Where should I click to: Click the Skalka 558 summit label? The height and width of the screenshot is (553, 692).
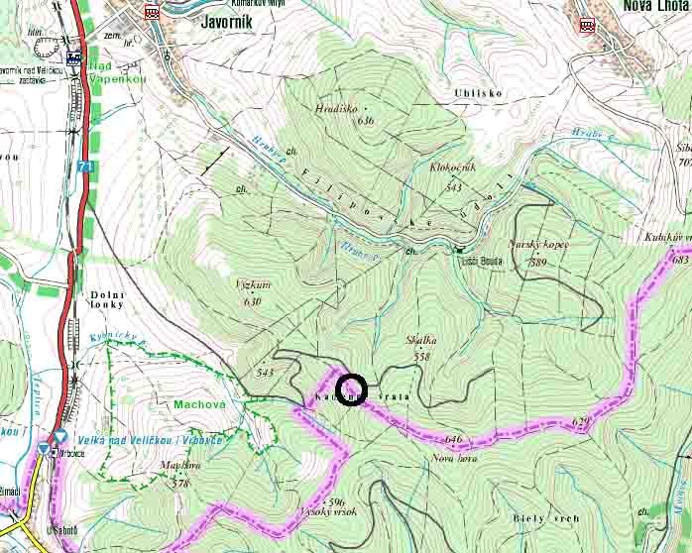coord(421,348)
